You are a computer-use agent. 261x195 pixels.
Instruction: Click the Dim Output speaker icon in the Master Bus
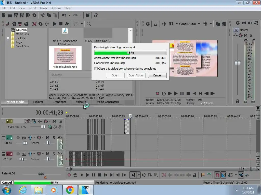[x=250, y=23]
